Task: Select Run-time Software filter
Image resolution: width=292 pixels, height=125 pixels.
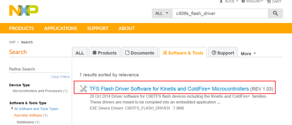Action: [x=31, y=116]
